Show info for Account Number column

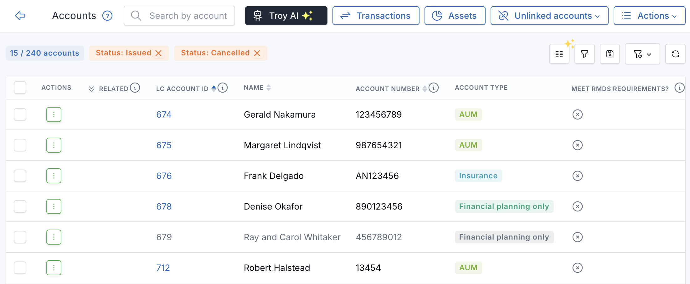[x=434, y=88]
